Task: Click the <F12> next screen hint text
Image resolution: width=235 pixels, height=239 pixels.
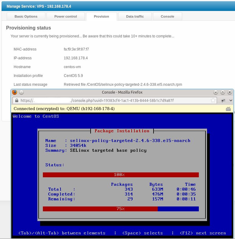Action: 203,233
